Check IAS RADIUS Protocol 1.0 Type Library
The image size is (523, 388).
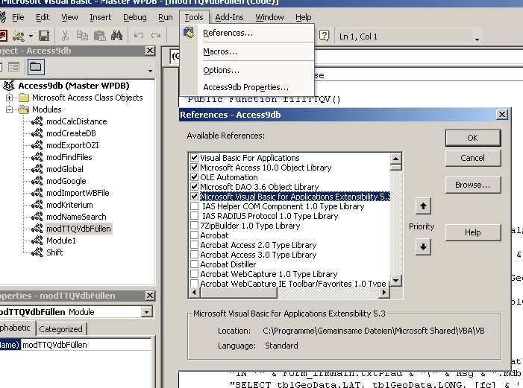point(194,216)
